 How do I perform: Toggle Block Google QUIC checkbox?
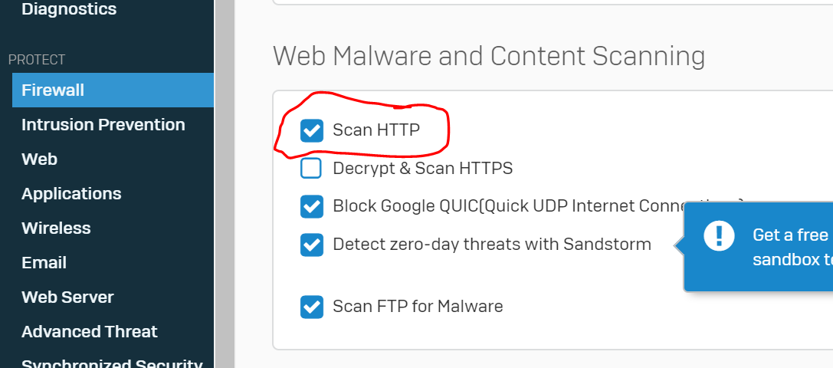point(311,206)
